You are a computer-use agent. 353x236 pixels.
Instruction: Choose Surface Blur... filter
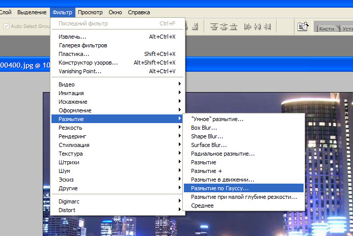click(x=243, y=145)
